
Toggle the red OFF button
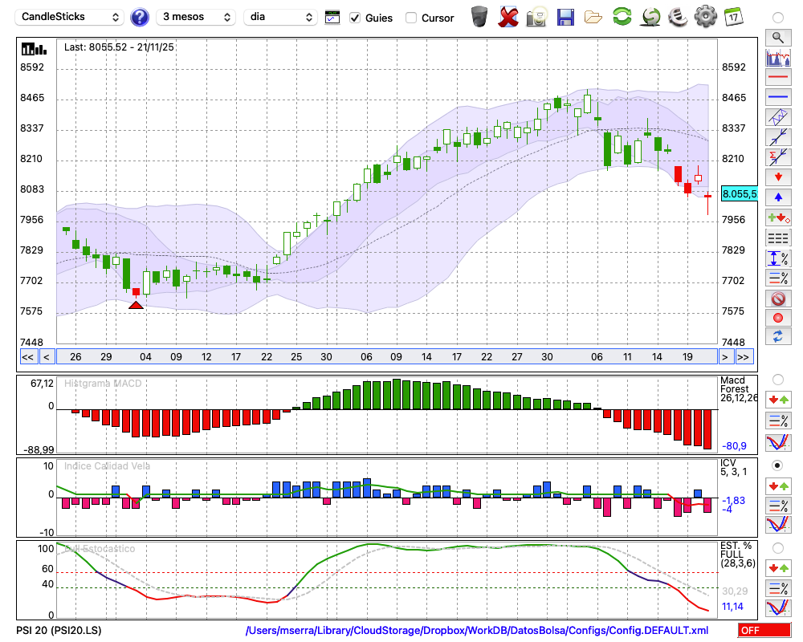tap(764, 630)
